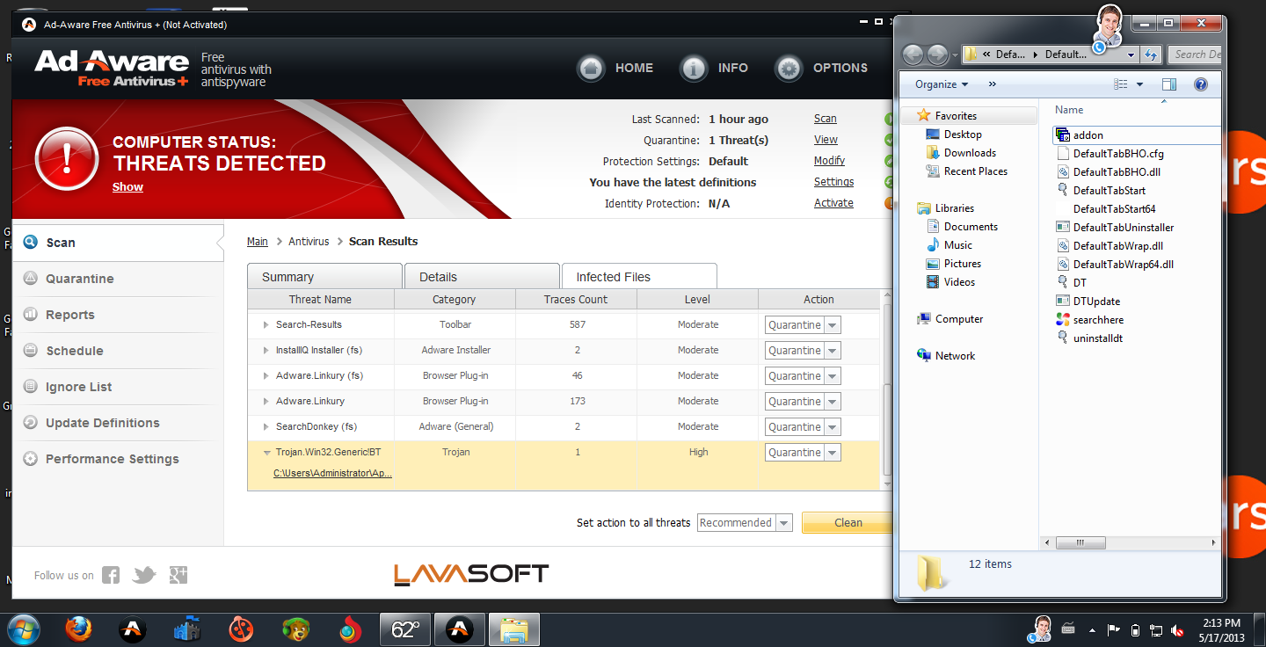Click the volume icon in system tray
Viewport: 1266px width, 647px height.
(x=1177, y=629)
